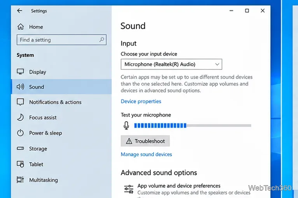Open Display settings page
This screenshot has height=198, width=298.
(x=61, y=72)
